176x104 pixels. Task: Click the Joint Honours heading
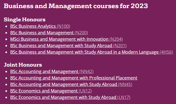click(23, 65)
